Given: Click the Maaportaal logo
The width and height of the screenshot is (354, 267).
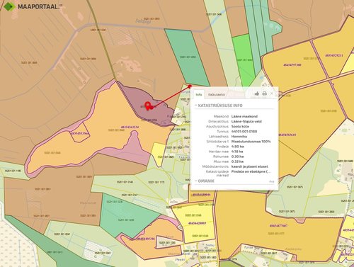Looking at the screenshot, I should coord(33,6).
